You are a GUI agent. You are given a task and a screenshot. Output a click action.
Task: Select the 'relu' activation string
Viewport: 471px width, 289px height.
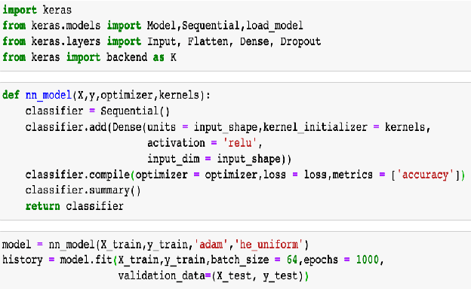(240, 143)
